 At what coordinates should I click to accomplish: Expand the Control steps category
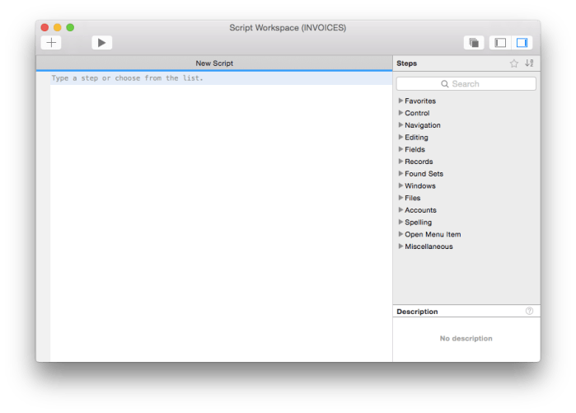pos(400,113)
